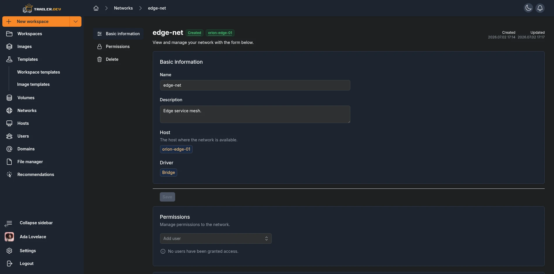The image size is (554, 274).
Task: Click the Networks breadcrumb link
Action: [x=123, y=8]
